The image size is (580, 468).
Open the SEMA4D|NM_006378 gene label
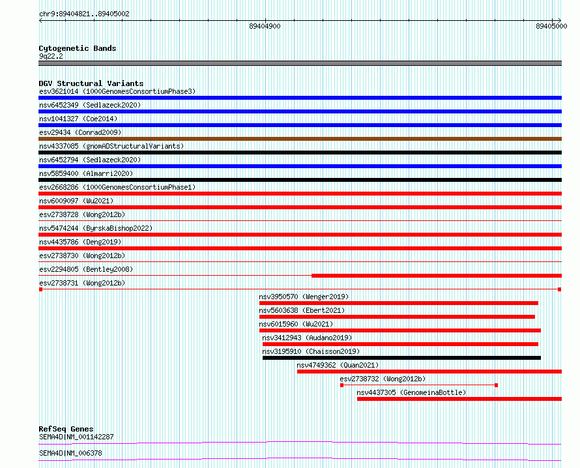coord(70,453)
